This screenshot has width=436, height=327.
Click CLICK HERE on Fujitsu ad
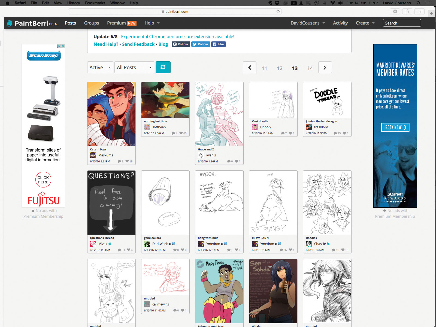[x=43, y=180]
